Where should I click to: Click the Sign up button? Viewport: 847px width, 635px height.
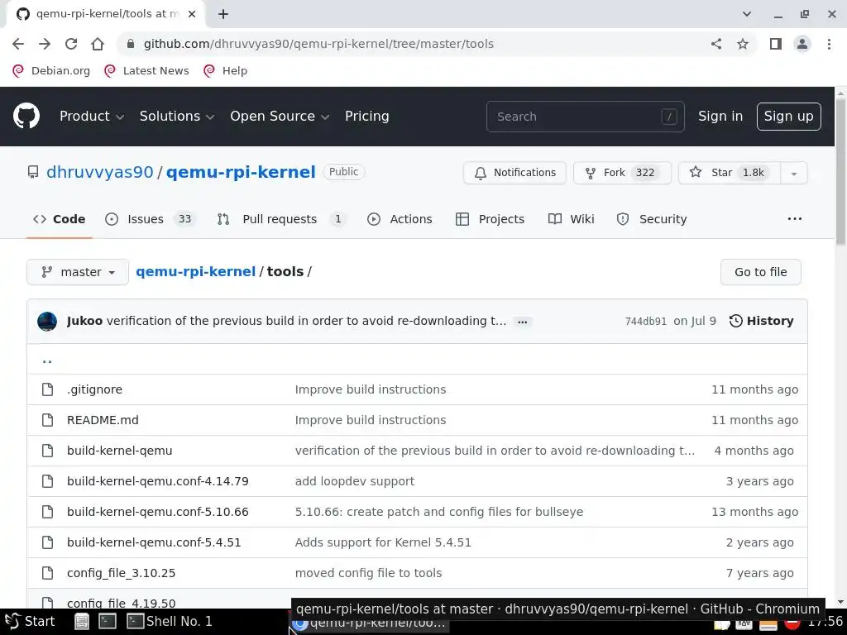point(788,116)
